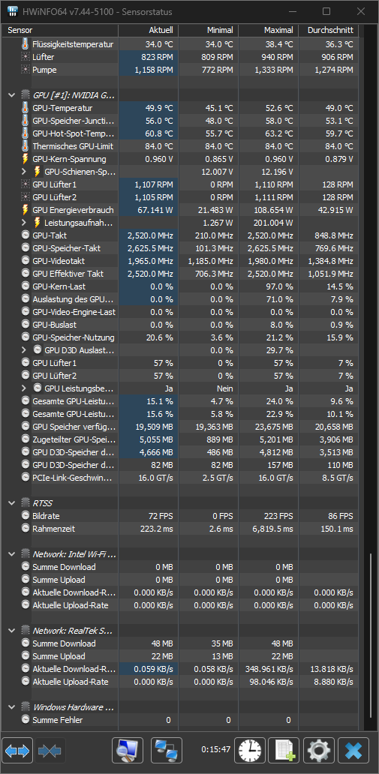Click the shrink columns arrows button
379x774 pixels.
click(50, 751)
